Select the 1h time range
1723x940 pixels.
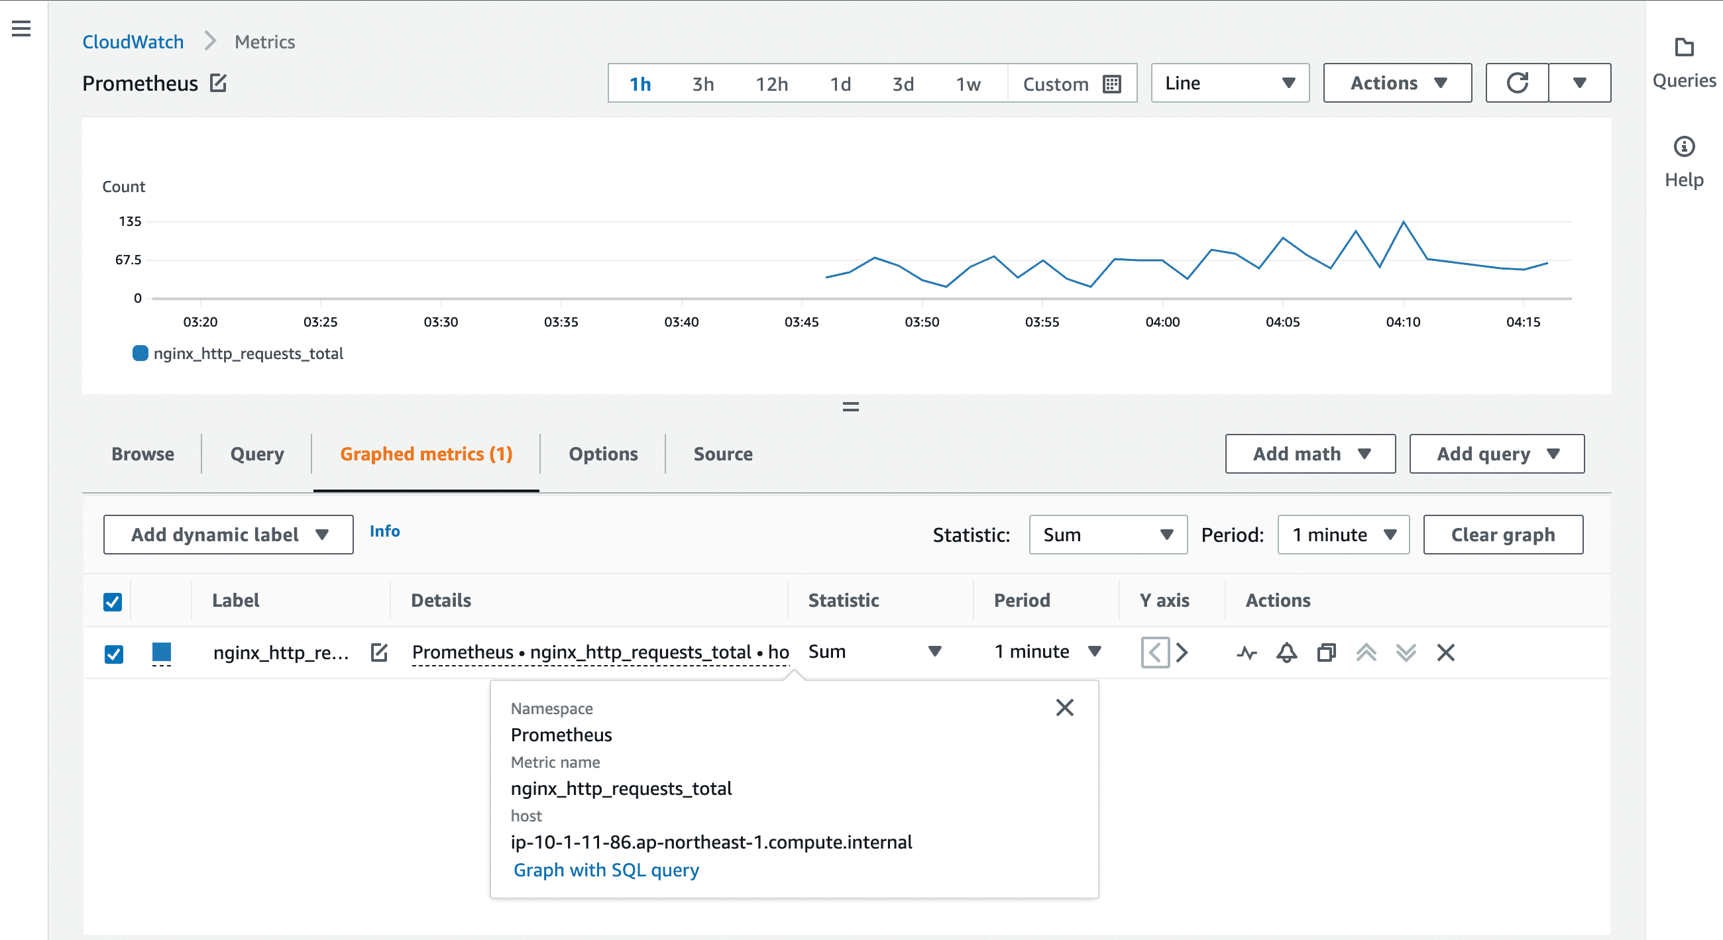pyautogui.click(x=639, y=83)
